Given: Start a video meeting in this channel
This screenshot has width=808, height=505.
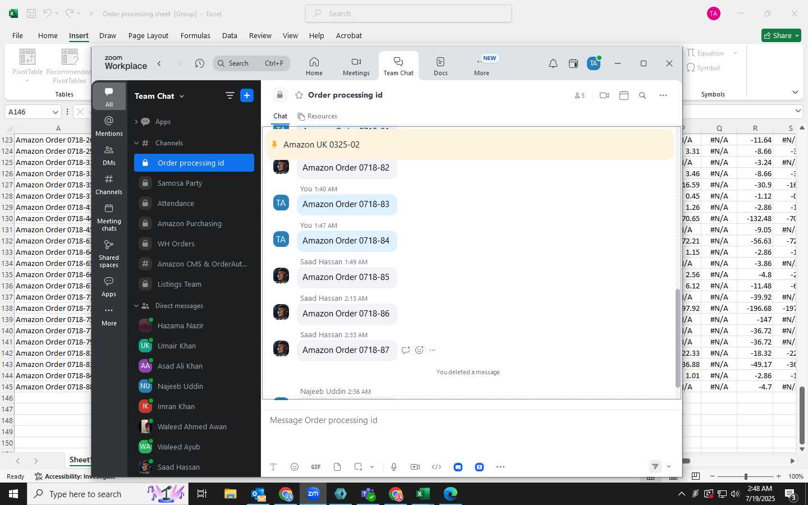Looking at the screenshot, I should (x=604, y=95).
